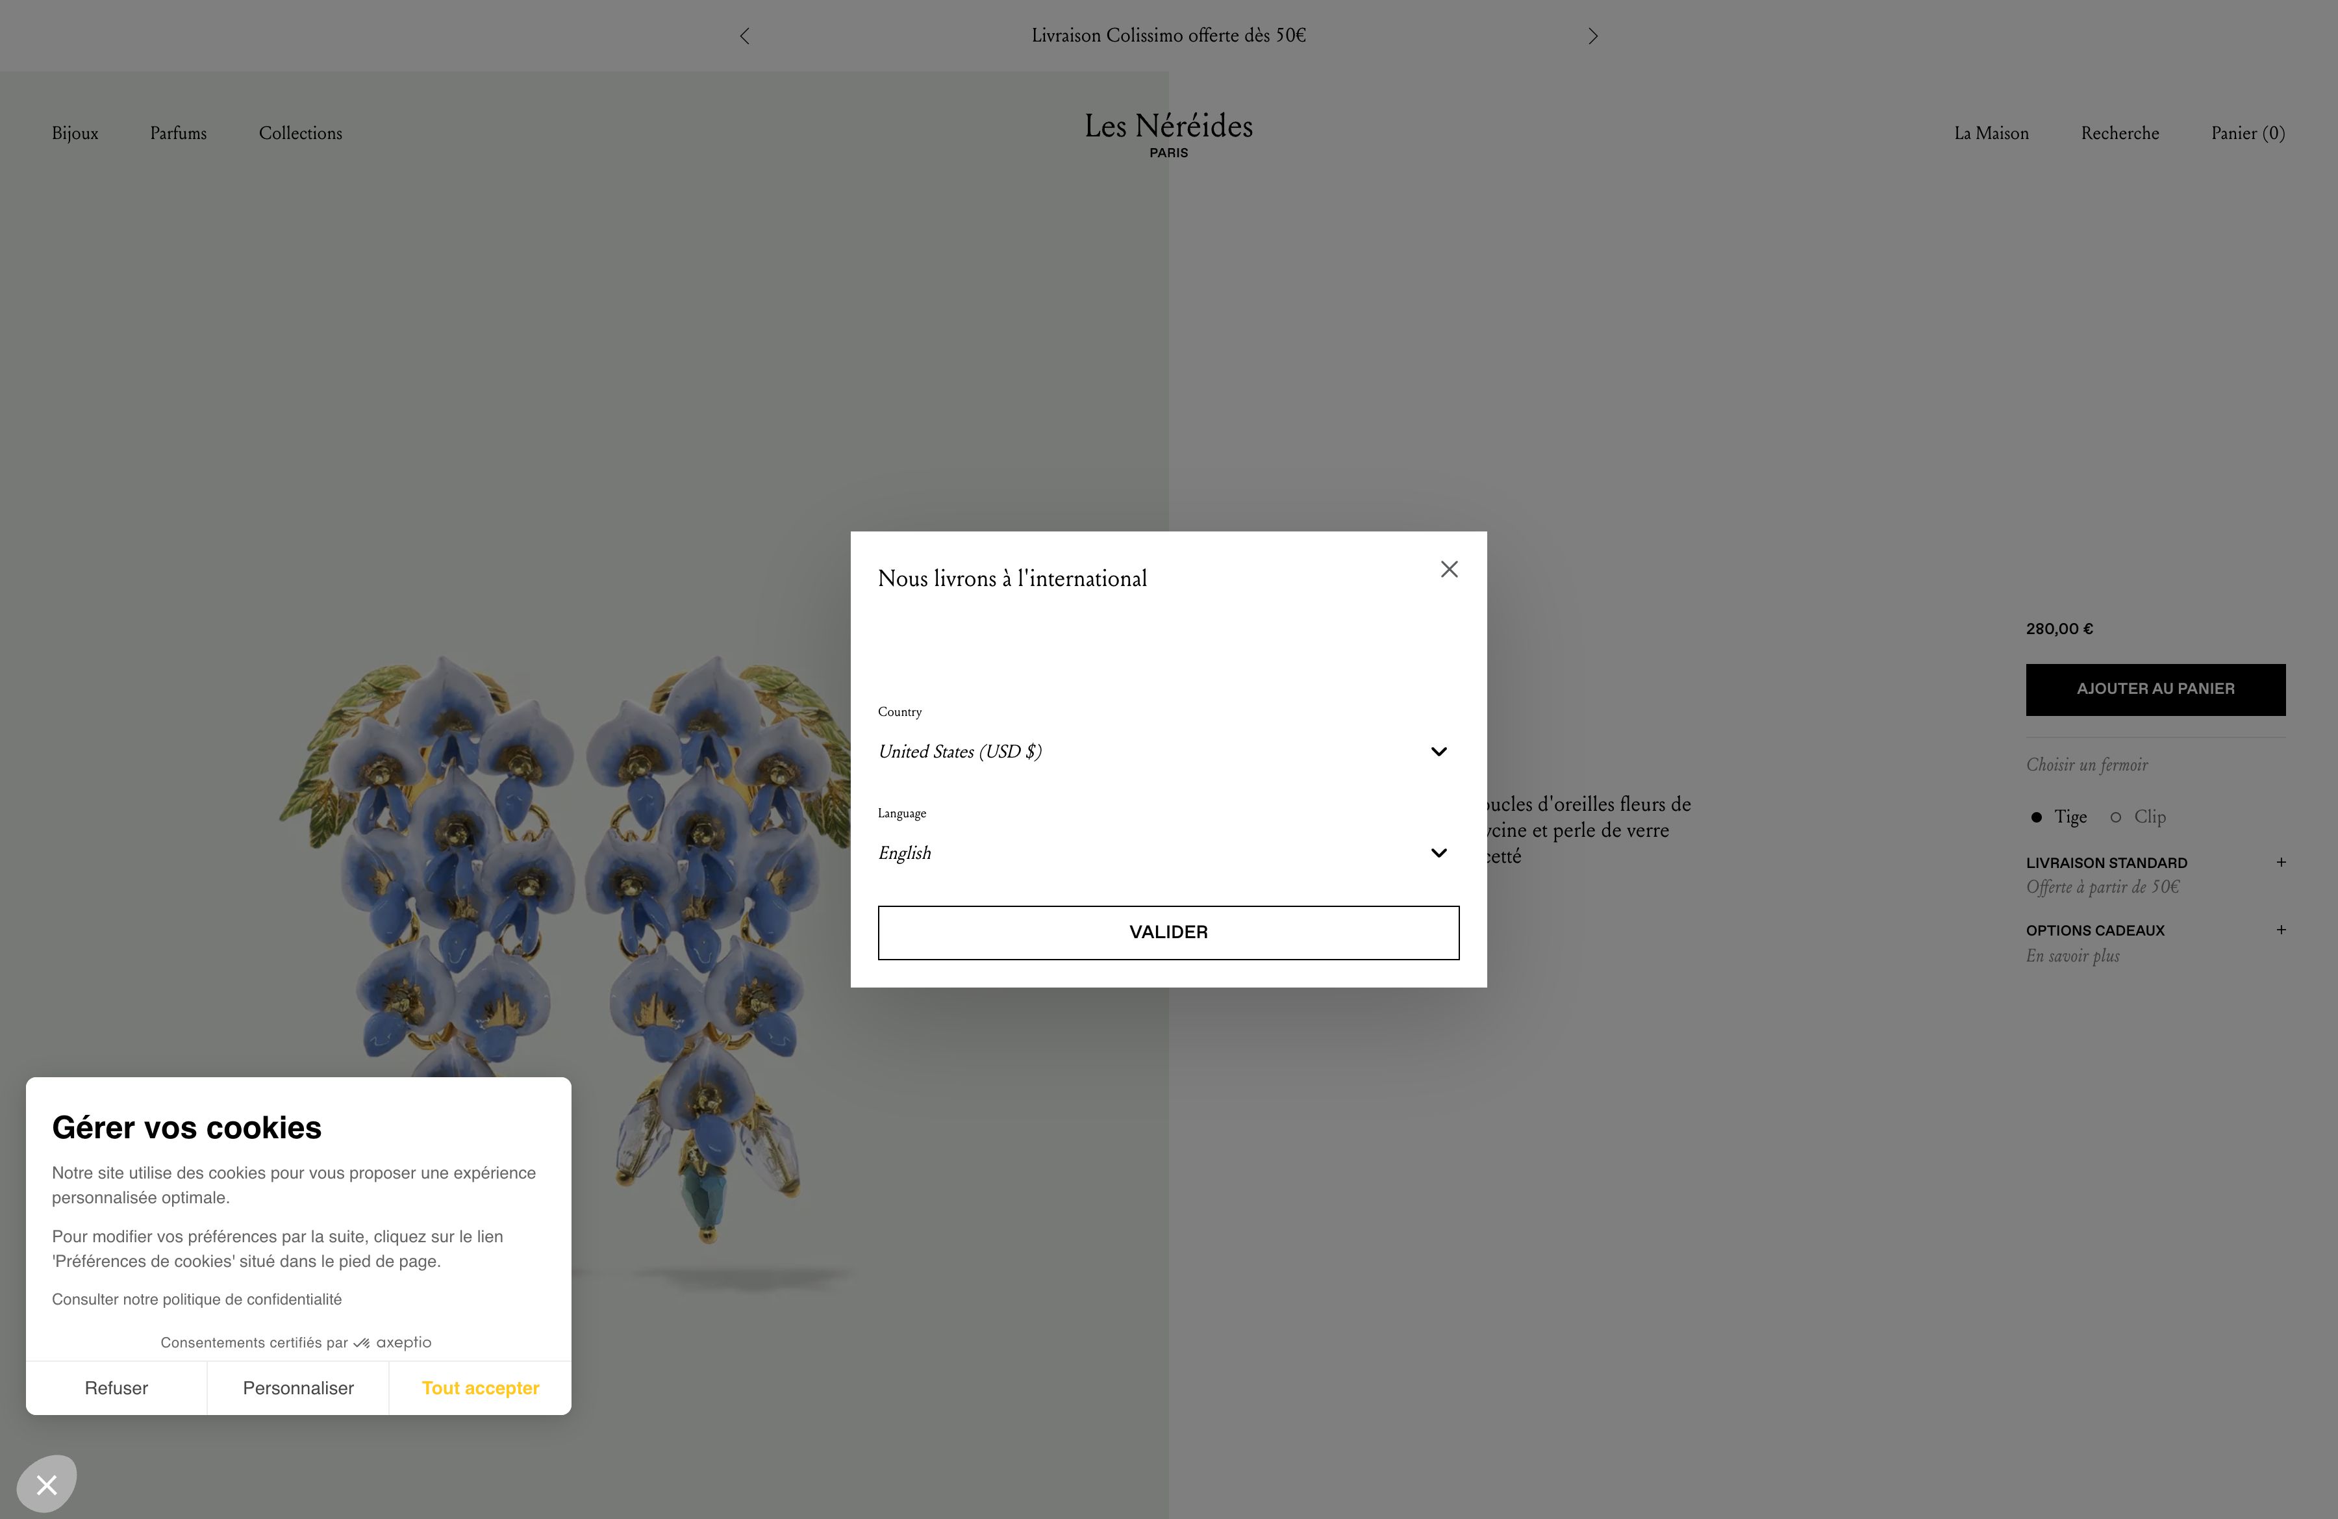
Task: Click the previous announcement arrow
Action: 744,35
